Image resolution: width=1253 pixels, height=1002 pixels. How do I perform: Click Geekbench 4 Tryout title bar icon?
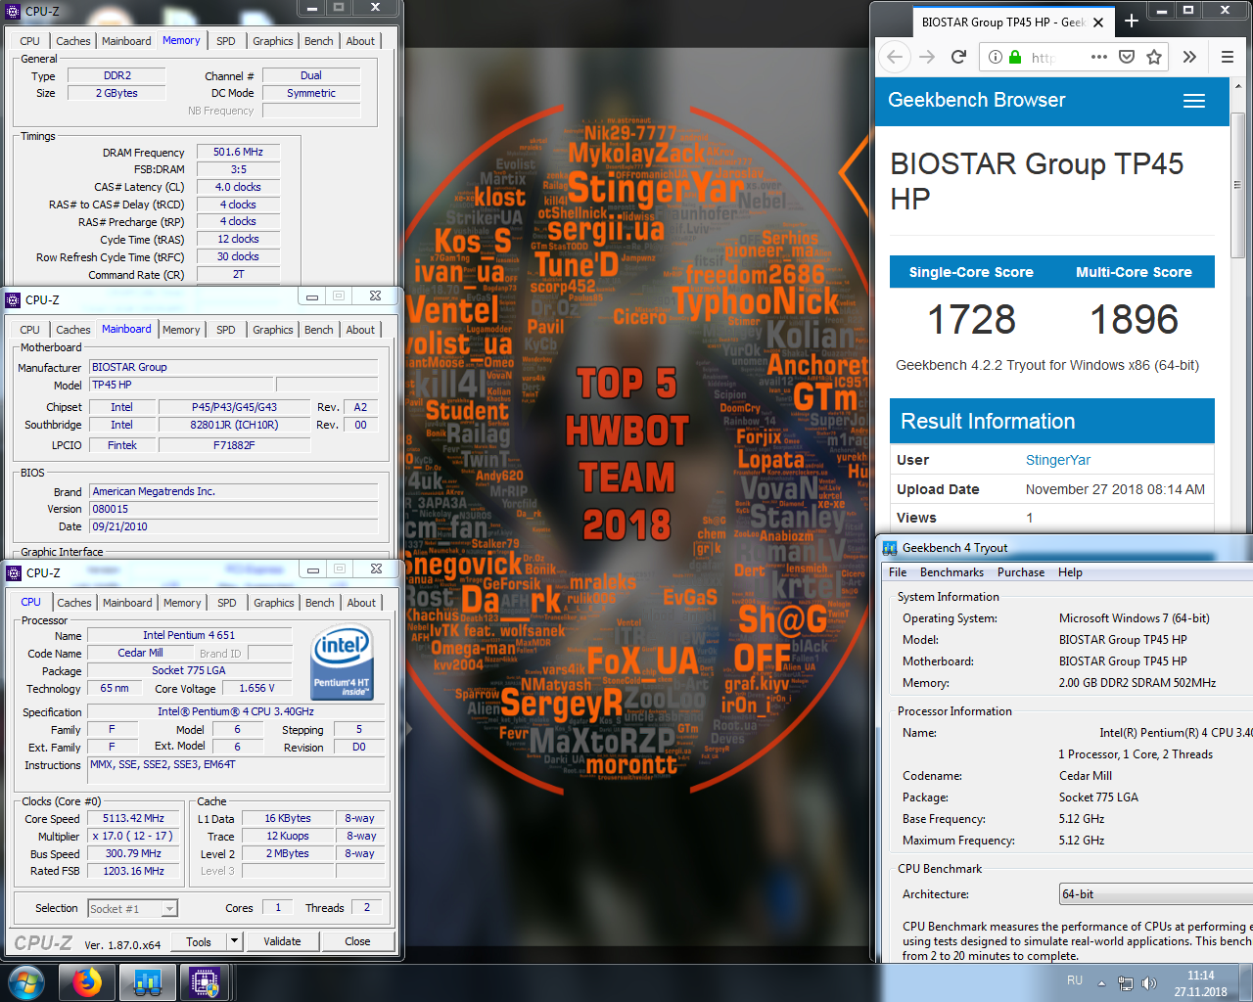click(890, 548)
